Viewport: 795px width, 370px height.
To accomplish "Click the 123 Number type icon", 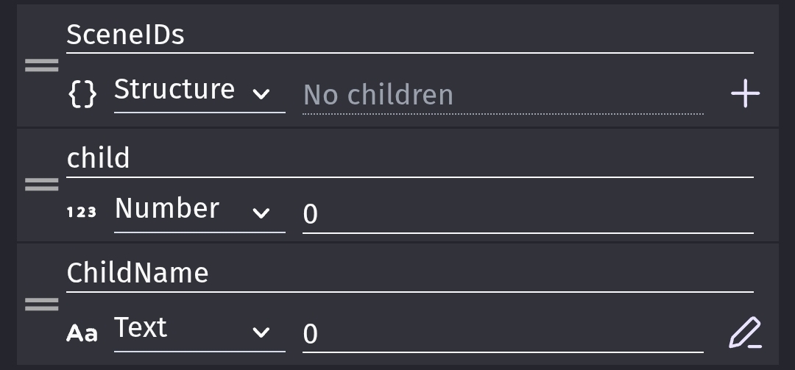I will (82, 213).
